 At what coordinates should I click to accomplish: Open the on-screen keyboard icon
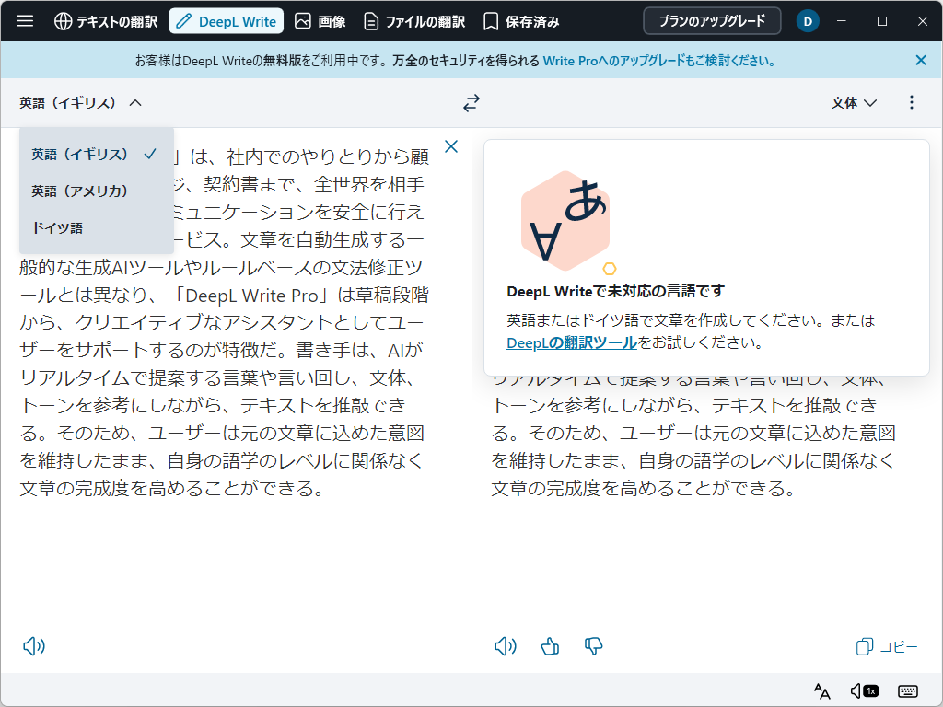pos(907,690)
